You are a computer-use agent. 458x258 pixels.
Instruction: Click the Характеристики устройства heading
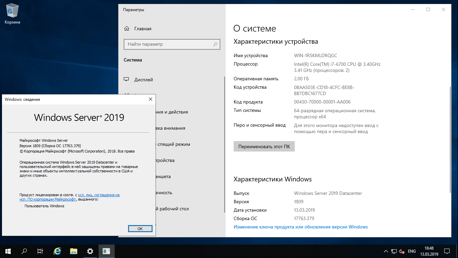276,42
